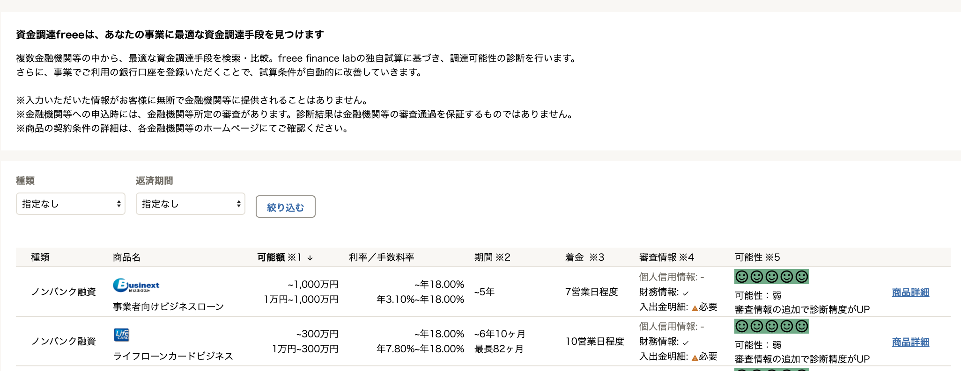Image resolution: width=961 pixels, height=371 pixels.
Task: Click the checkmark beside 財務情報 in Life Card row
Action: [x=686, y=342]
